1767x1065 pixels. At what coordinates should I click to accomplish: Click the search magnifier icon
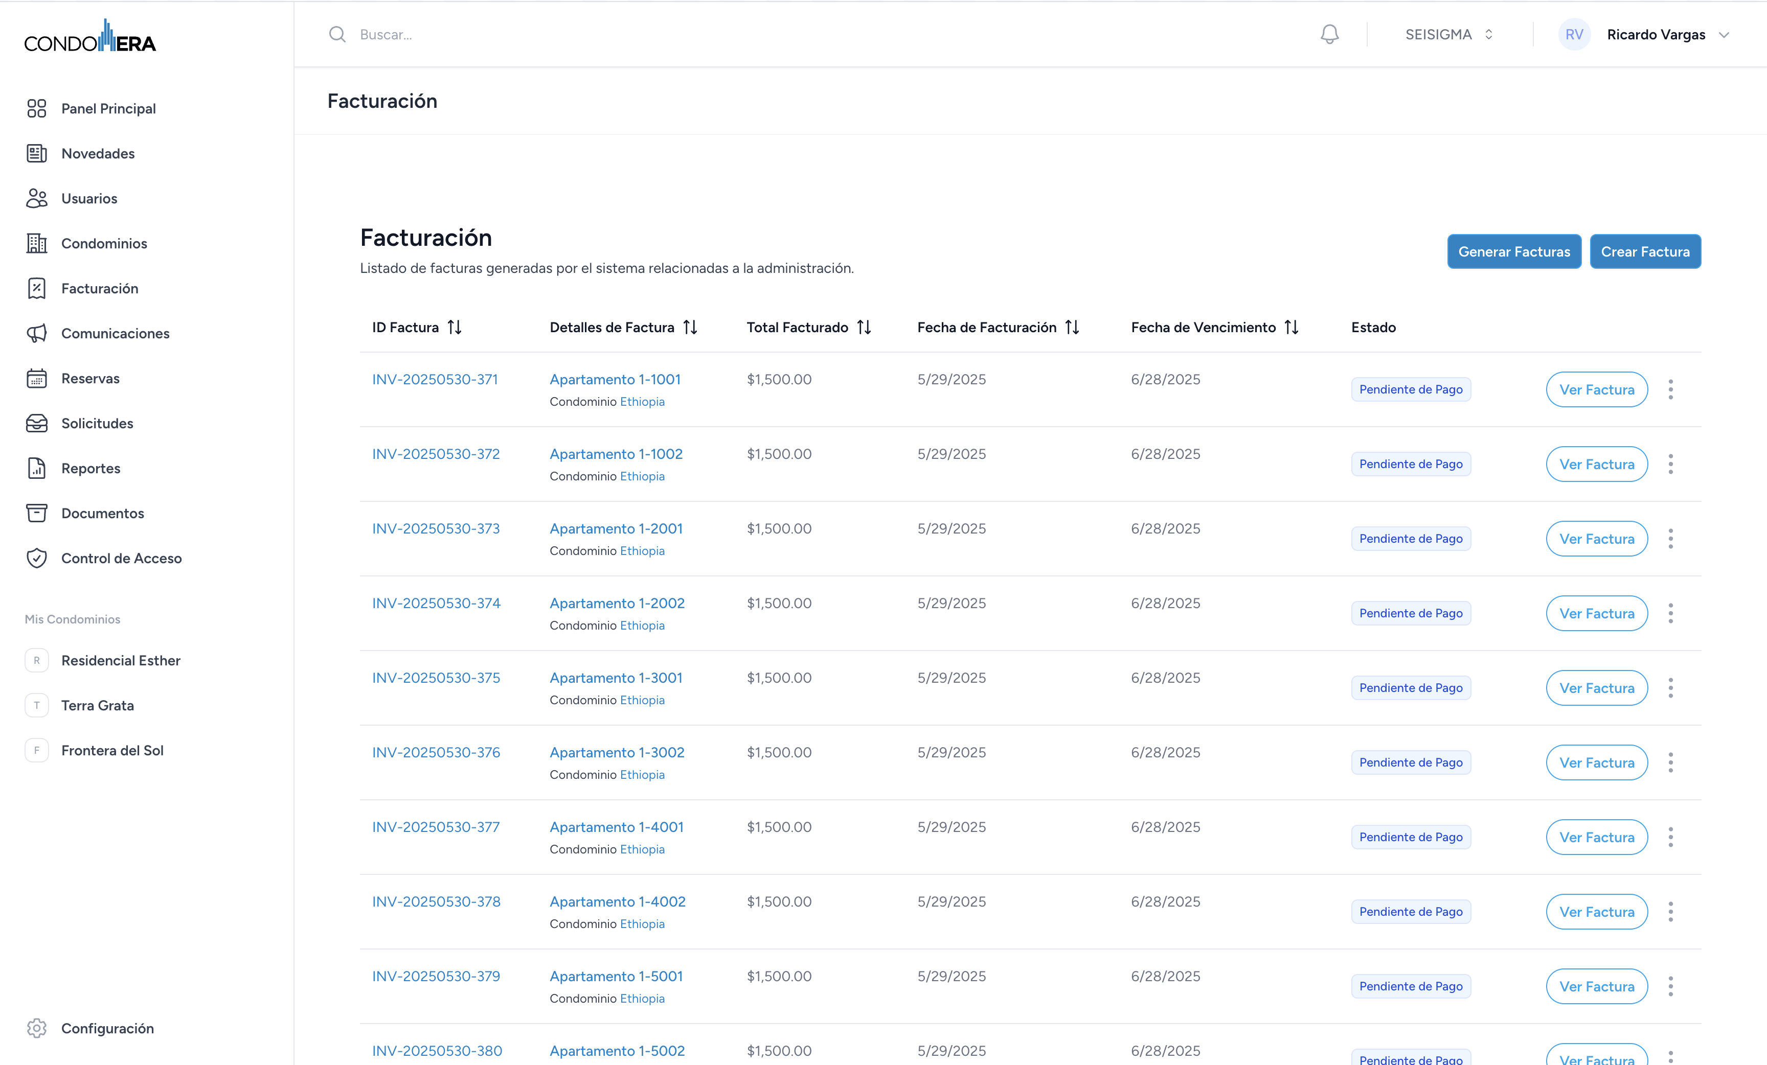click(x=337, y=34)
